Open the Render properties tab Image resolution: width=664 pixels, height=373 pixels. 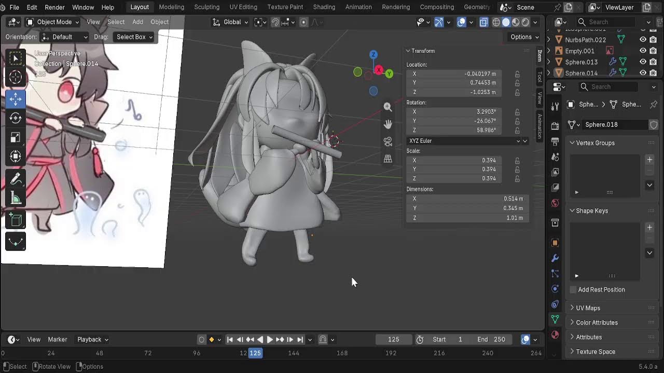coord(555,126)
